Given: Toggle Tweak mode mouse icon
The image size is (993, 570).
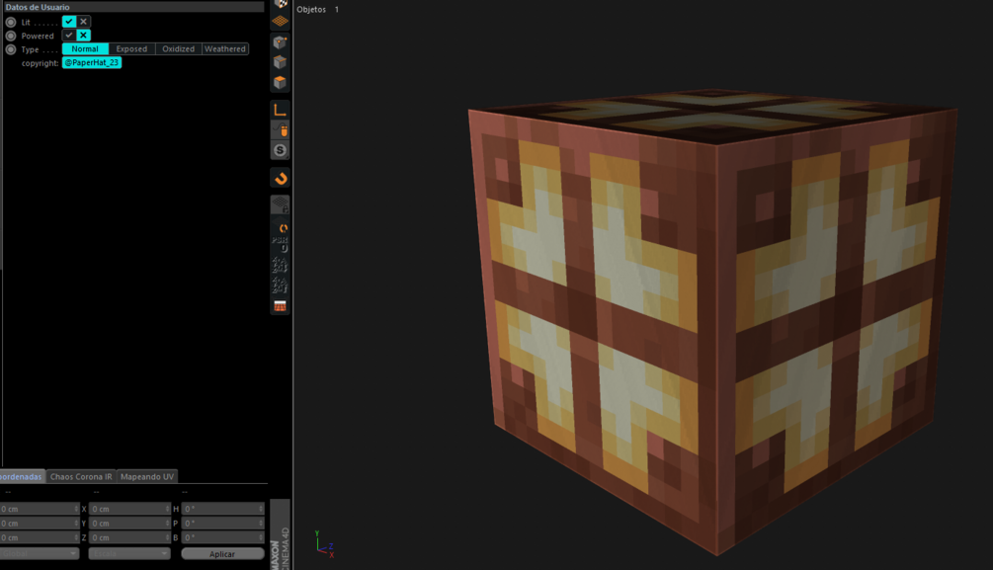Looking at the screenshot, I should point(280,129).
